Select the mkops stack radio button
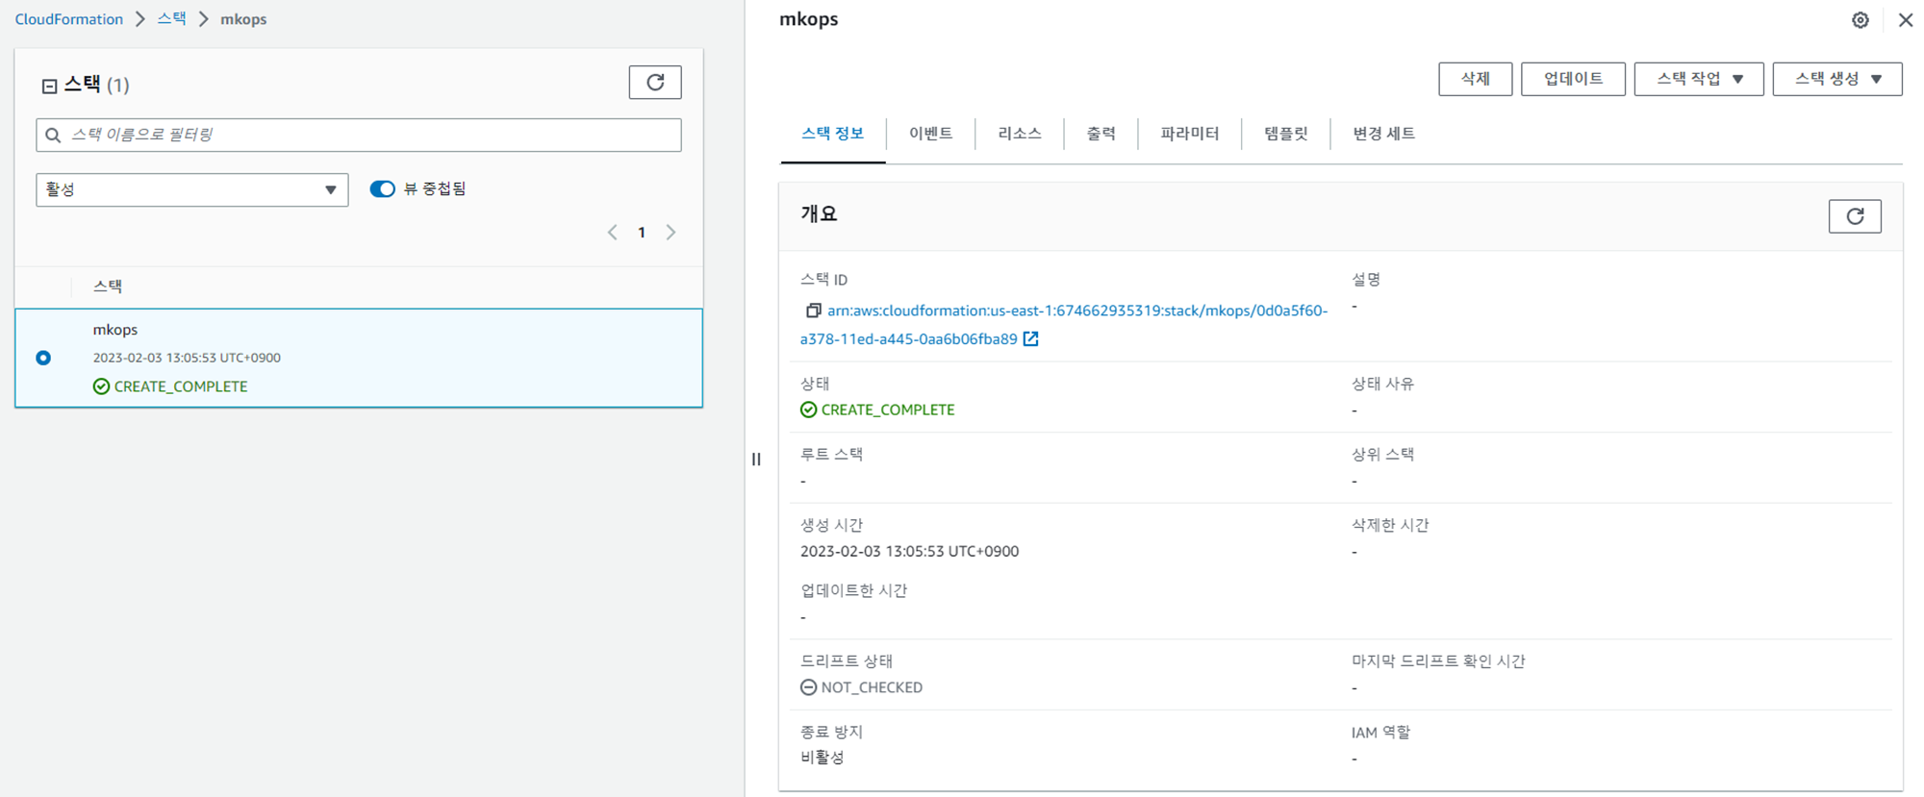The width and height of the screenshot is (1924, 797). 43,358
